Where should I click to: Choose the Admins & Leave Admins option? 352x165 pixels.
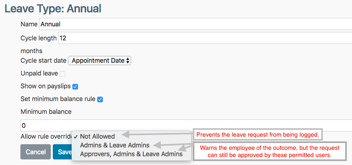pyautogui.click(x=114, y=145)
